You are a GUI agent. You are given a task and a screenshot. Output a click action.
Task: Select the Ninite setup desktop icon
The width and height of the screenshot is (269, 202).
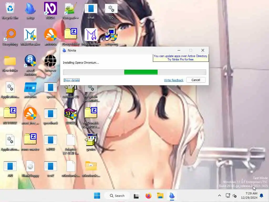[30, 11]
